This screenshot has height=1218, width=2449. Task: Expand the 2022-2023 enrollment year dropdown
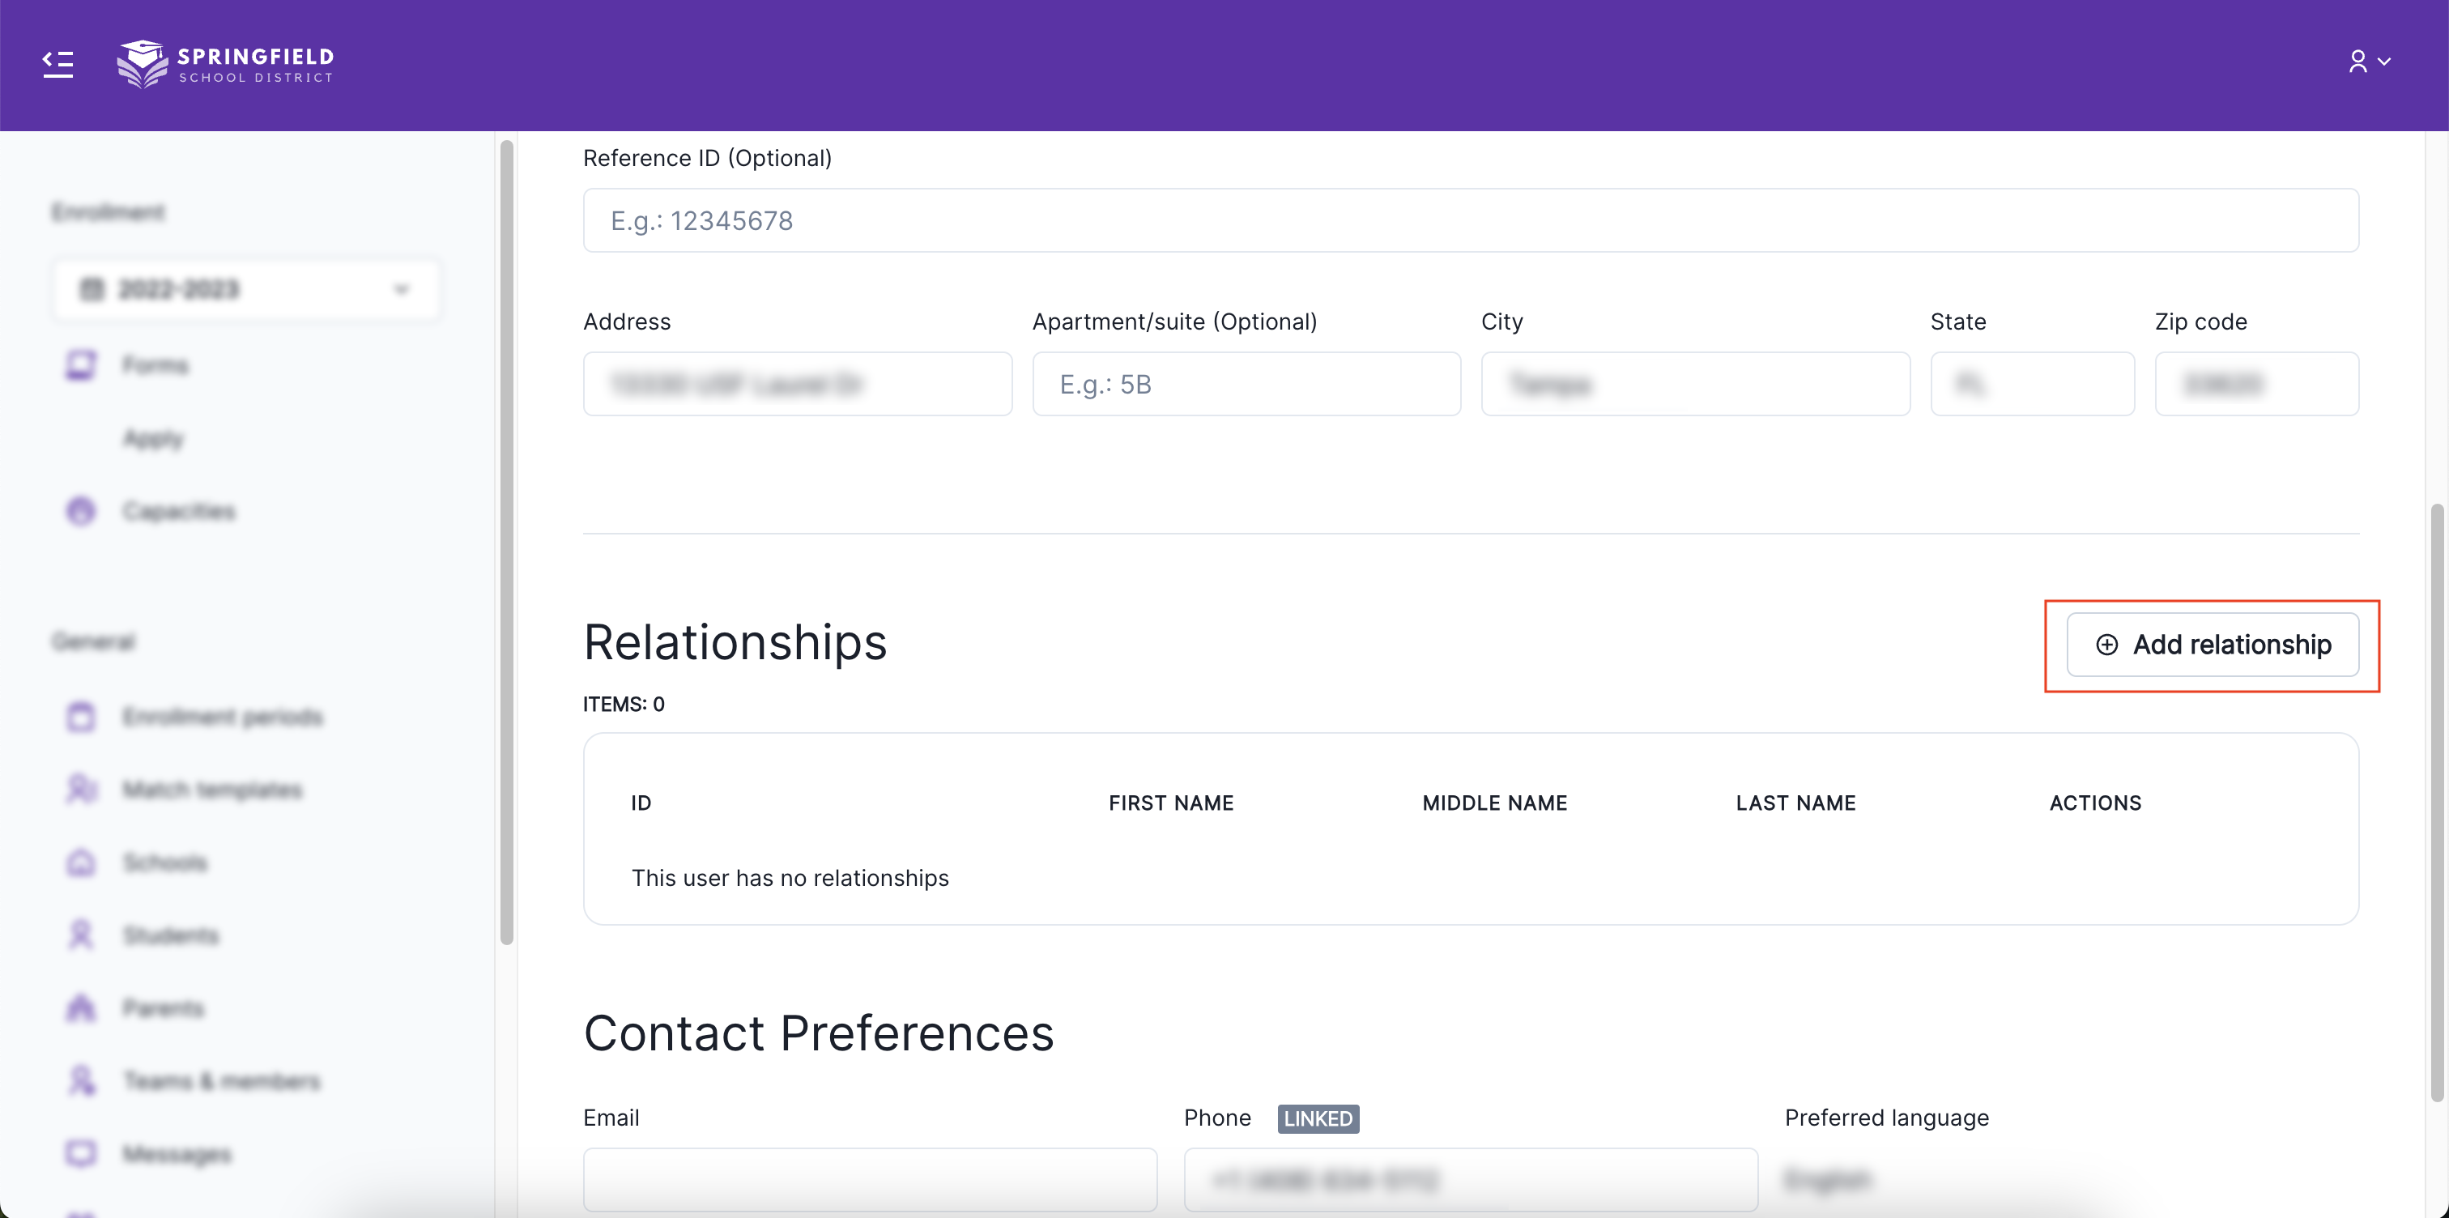point(246,289)
